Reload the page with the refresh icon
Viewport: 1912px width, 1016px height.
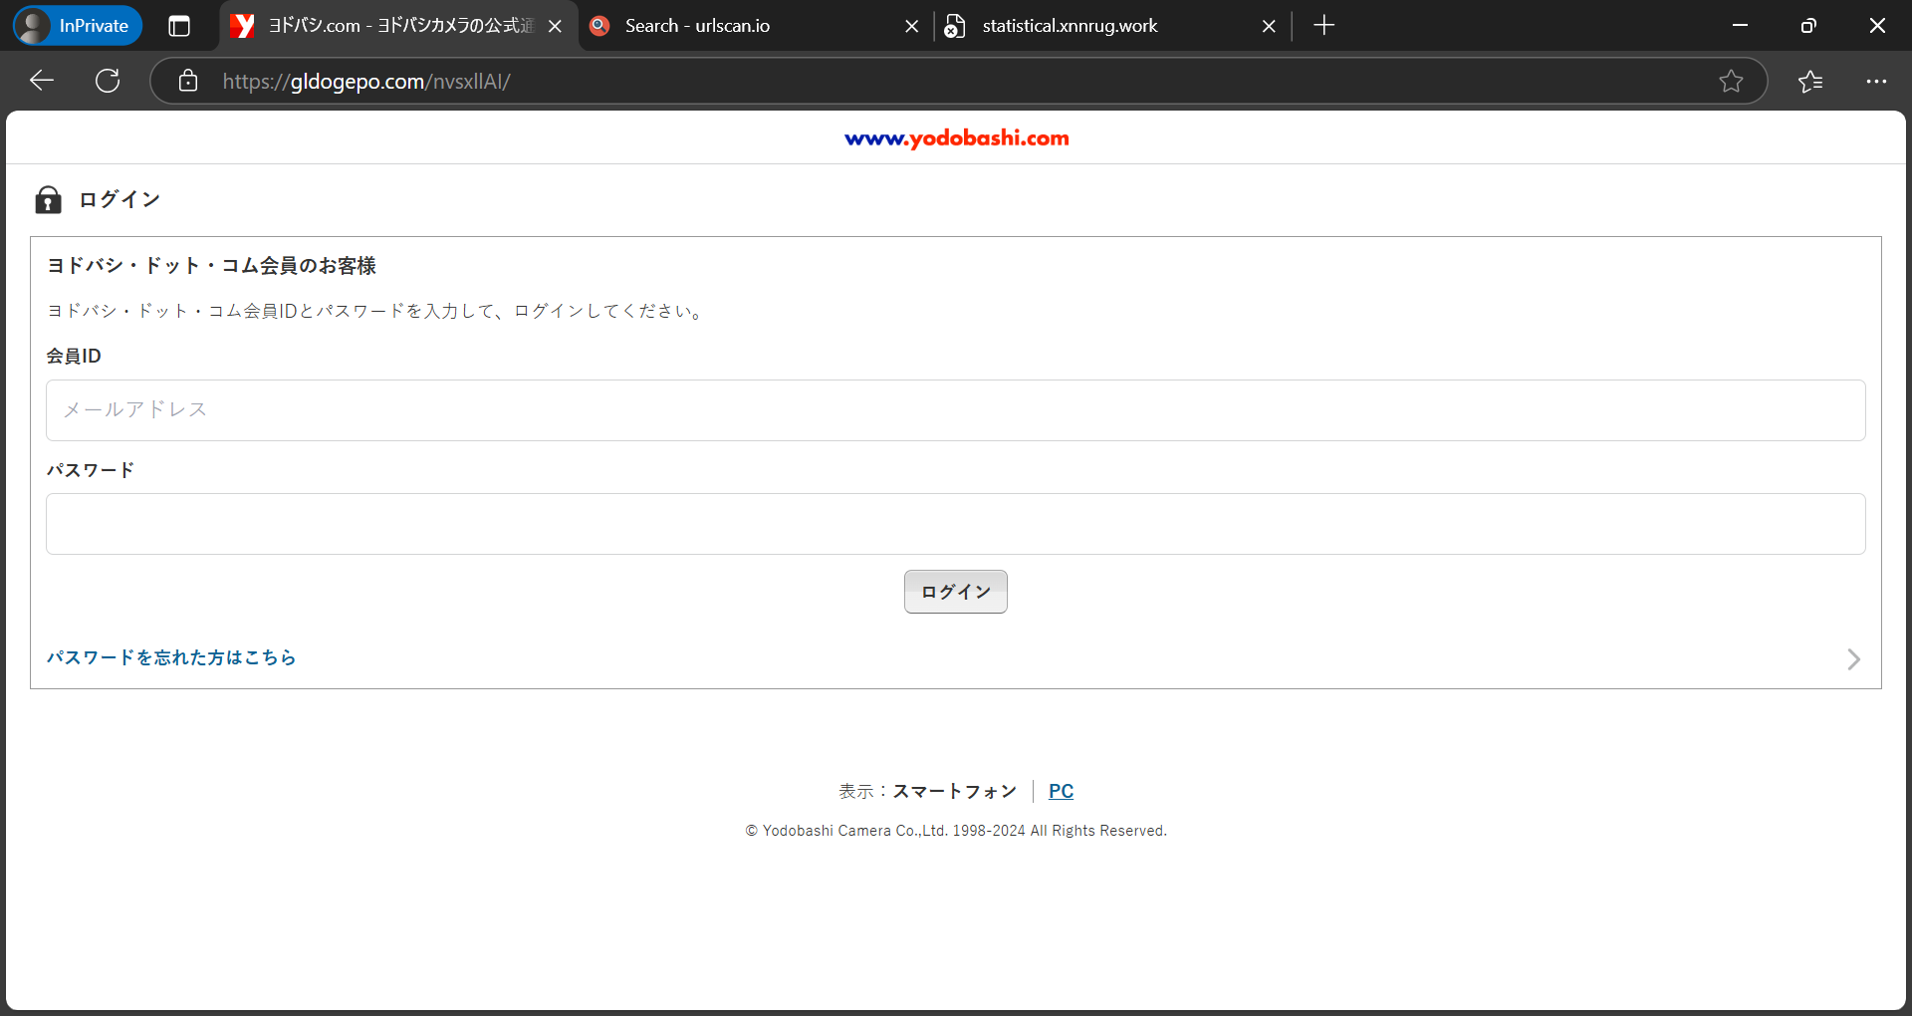pyautogui.click(x=108, y=81)
